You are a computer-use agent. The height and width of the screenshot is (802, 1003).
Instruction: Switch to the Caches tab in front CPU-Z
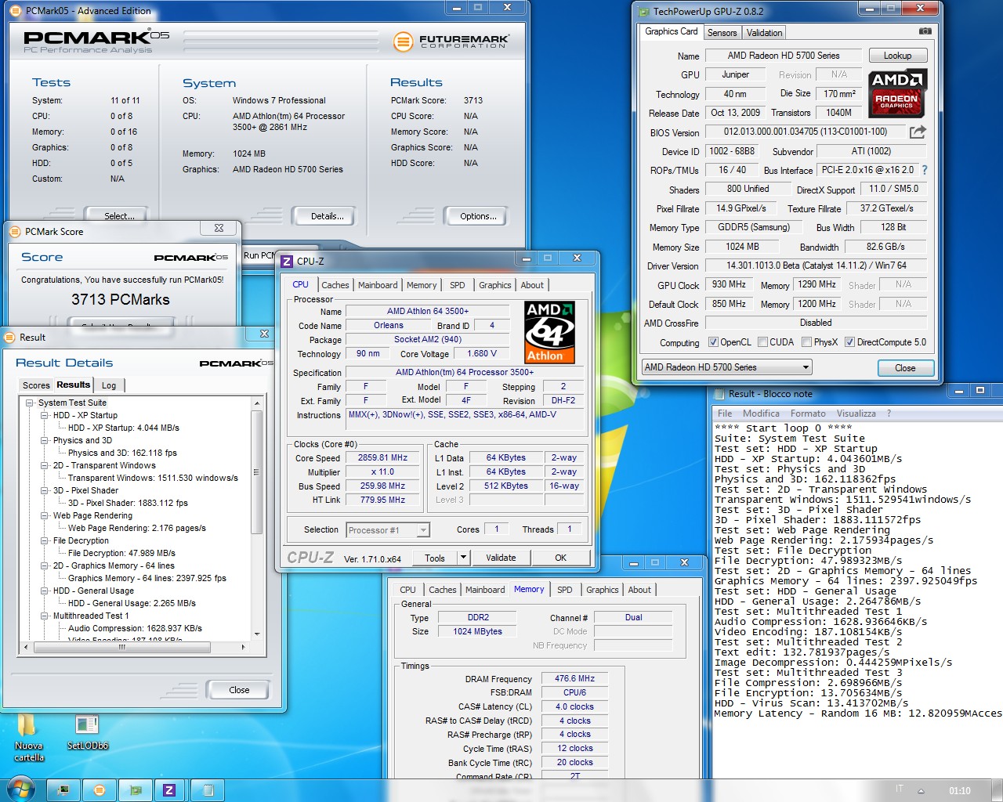[x=335, y=285]
